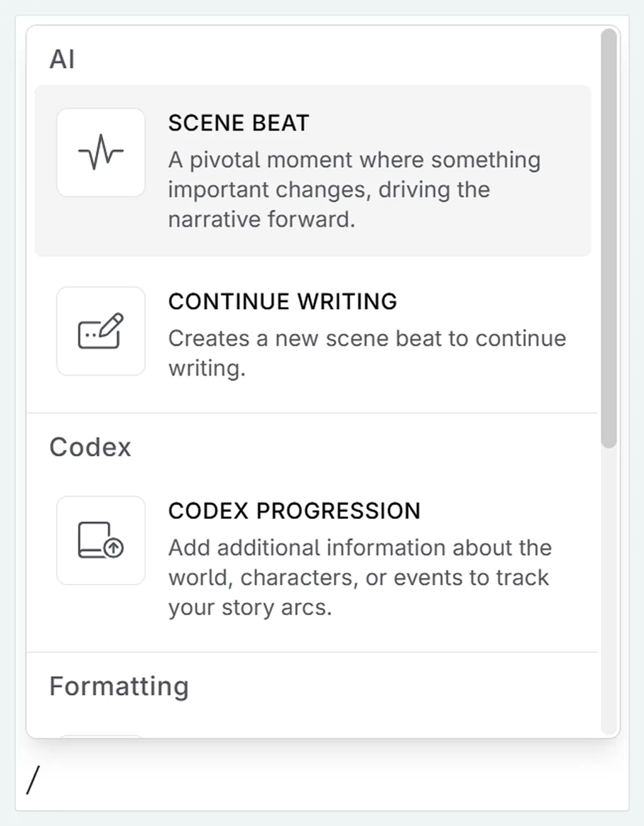Click the SCENE BEAT title label
The image size is (644, 826).
click(238, 123)
